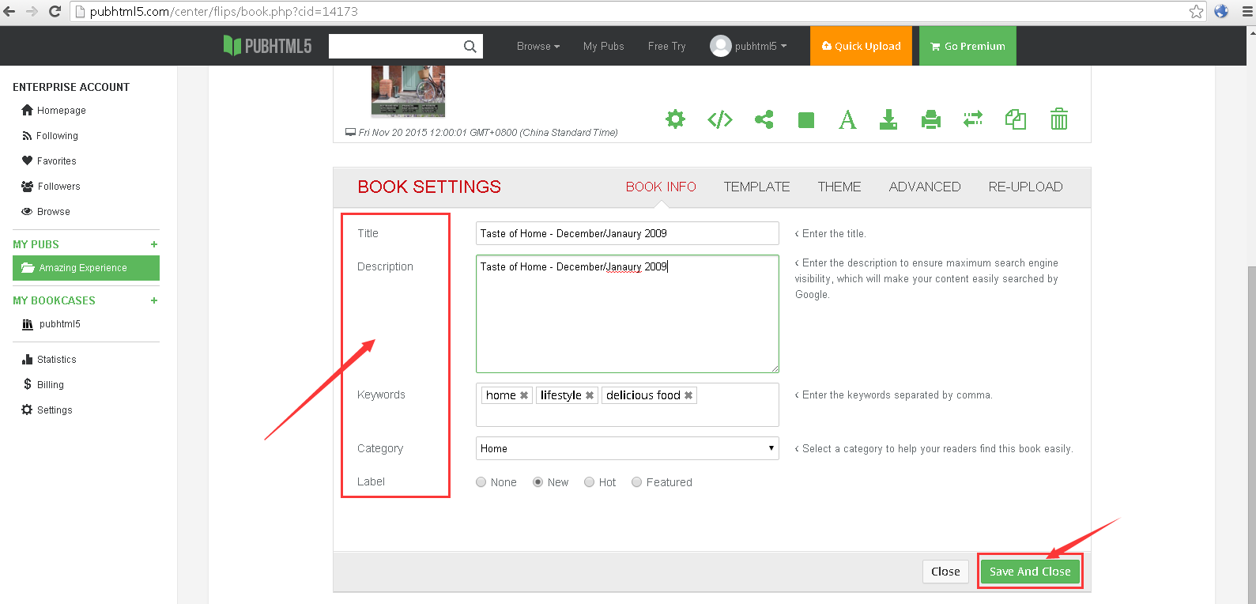Open Free Try in navbar
1256x604 pixels.
[x=666, y=47]
